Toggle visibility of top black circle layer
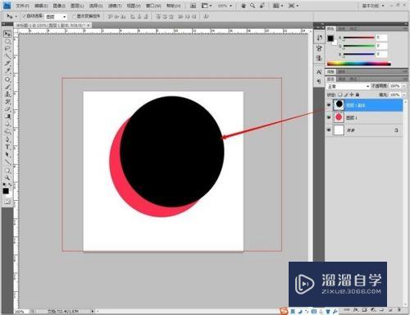410x315 pixels. 329,105
